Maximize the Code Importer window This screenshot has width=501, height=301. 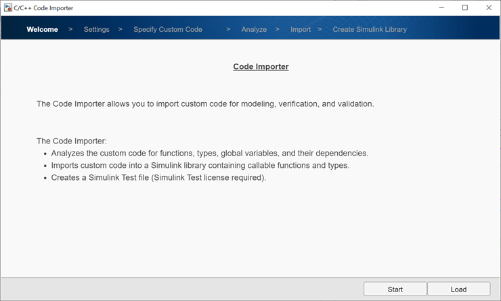[x=465, y=8]
